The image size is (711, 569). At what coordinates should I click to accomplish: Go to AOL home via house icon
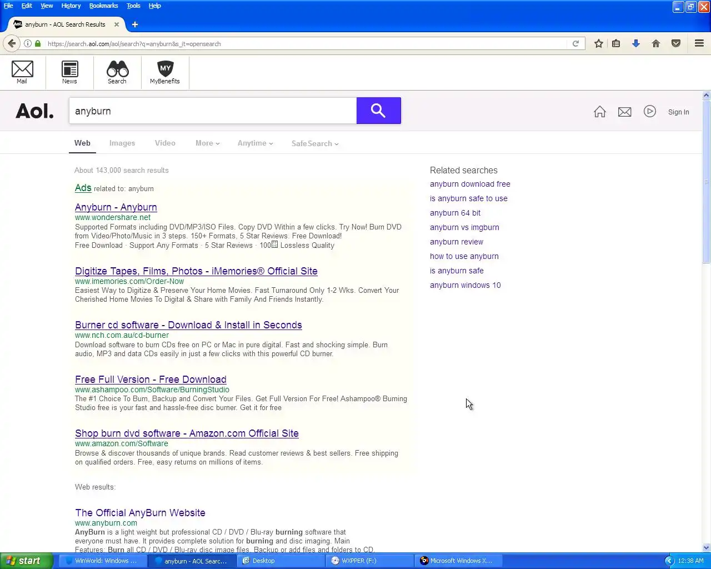[x=600, y=112]
